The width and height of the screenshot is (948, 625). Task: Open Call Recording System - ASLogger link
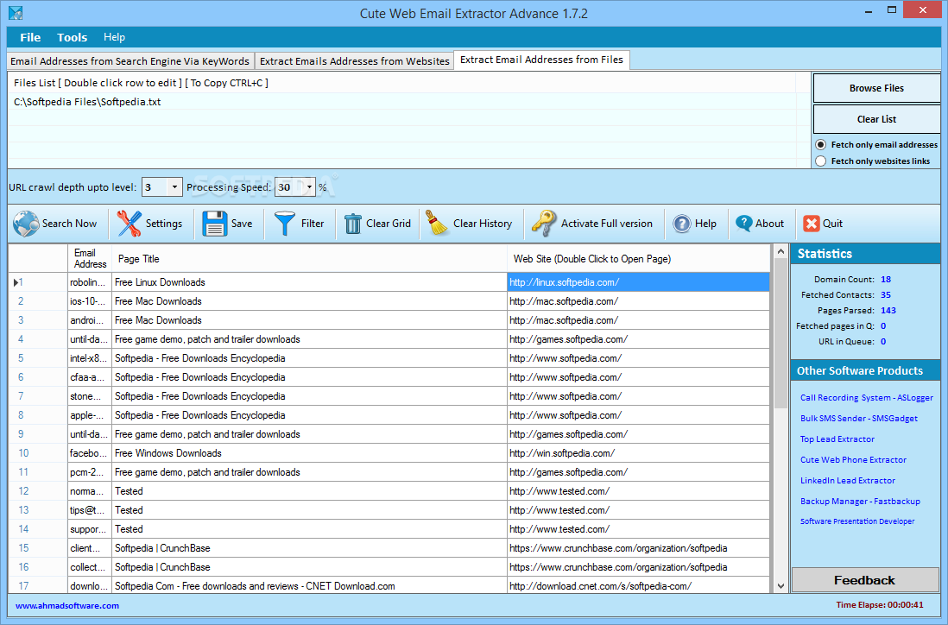click(x=866, y=398)
